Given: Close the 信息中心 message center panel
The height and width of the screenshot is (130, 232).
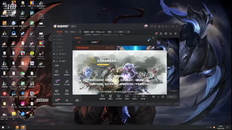Looking at the screenshot, I should [153, 38].
